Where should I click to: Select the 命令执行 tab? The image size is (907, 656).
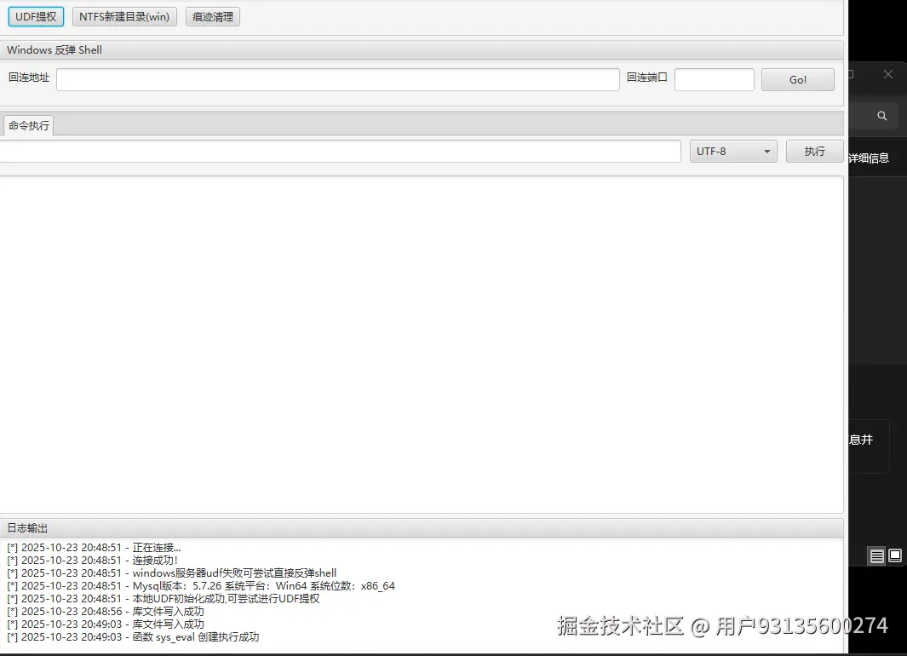[x=27, y=124]
